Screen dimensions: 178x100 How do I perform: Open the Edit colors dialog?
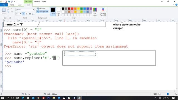[x=95, y=12]
